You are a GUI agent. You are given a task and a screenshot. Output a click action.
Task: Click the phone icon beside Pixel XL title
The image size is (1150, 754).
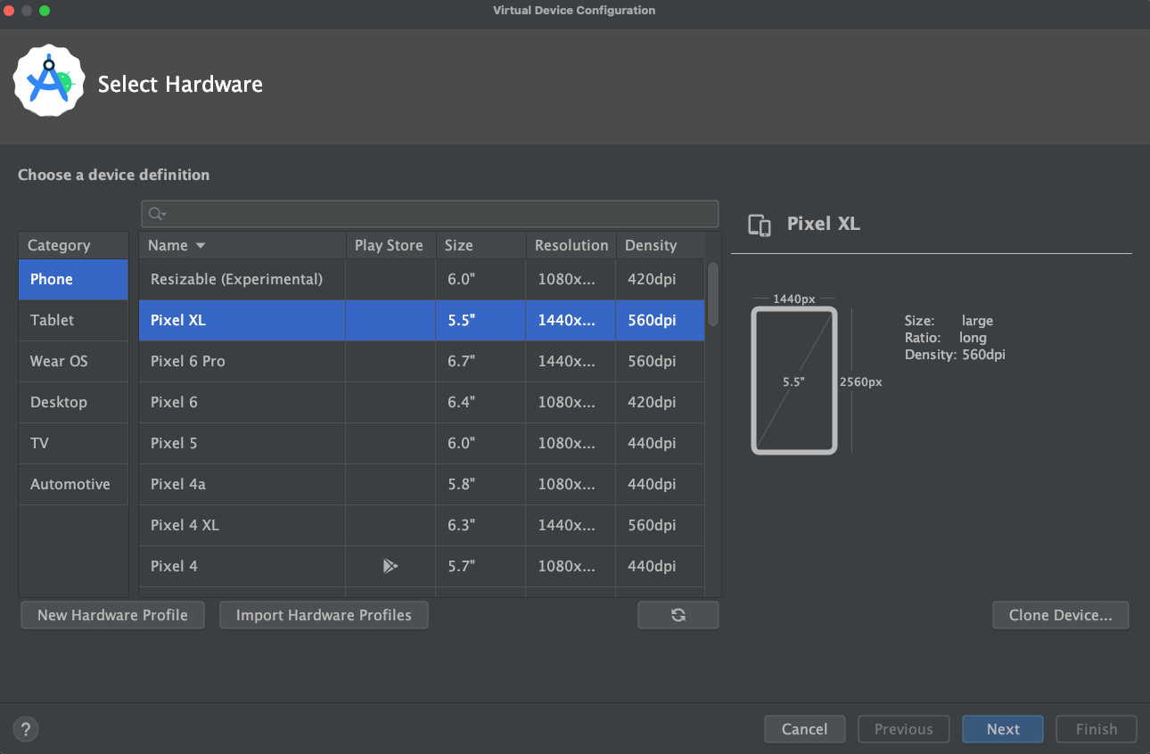759,225
